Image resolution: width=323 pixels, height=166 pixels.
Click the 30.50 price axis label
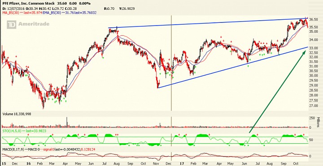click(314, 71)
